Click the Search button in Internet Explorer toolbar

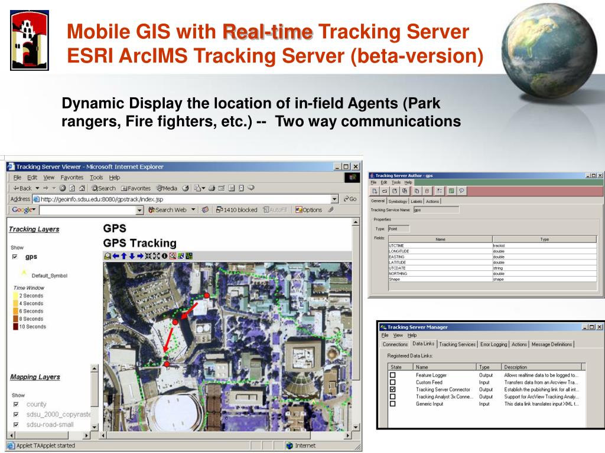[x=103, y=188]
